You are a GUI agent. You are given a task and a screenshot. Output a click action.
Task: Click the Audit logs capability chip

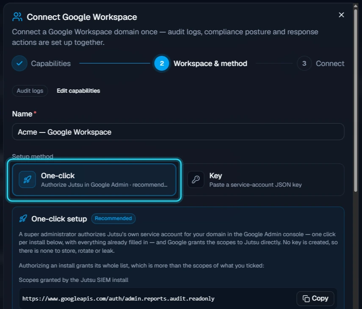(30, 91)
